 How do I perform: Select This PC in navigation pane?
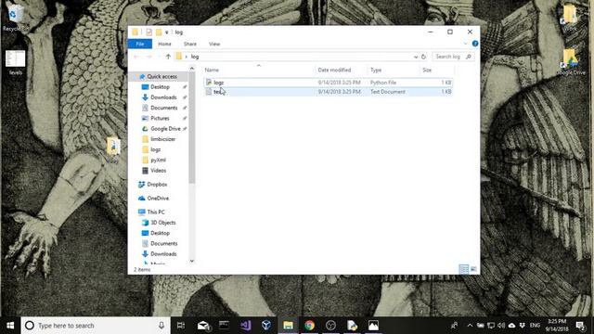point(155,212)
